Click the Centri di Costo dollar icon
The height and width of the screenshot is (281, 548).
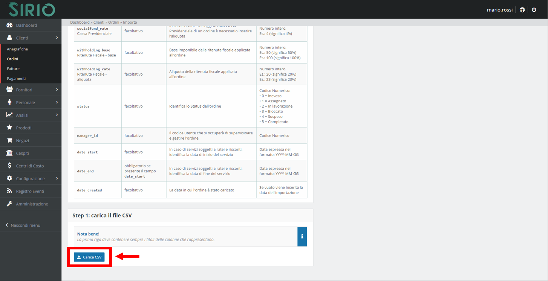pyautogui.click(x=9, y=166)
